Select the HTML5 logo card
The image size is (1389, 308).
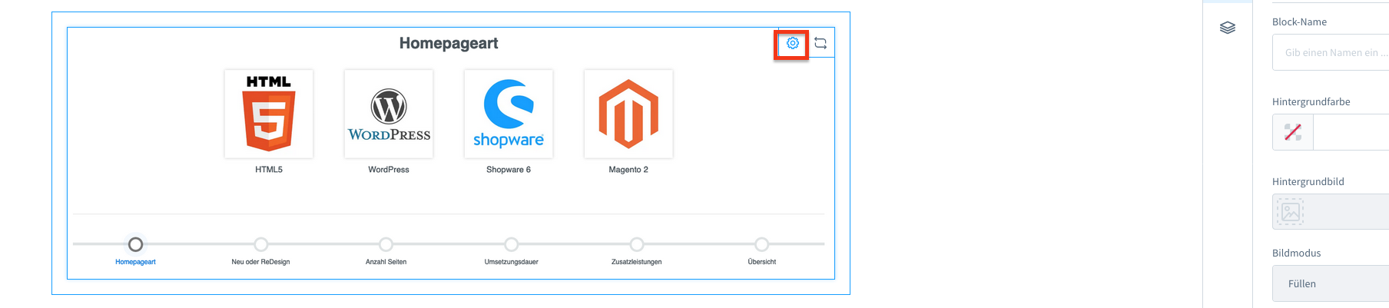[x=269, y=114]
